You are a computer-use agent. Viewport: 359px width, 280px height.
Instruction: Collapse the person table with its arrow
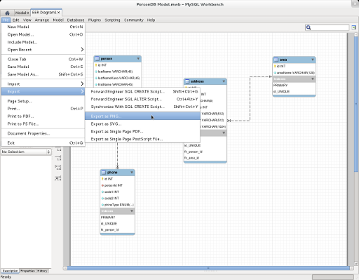coord(138,58)
